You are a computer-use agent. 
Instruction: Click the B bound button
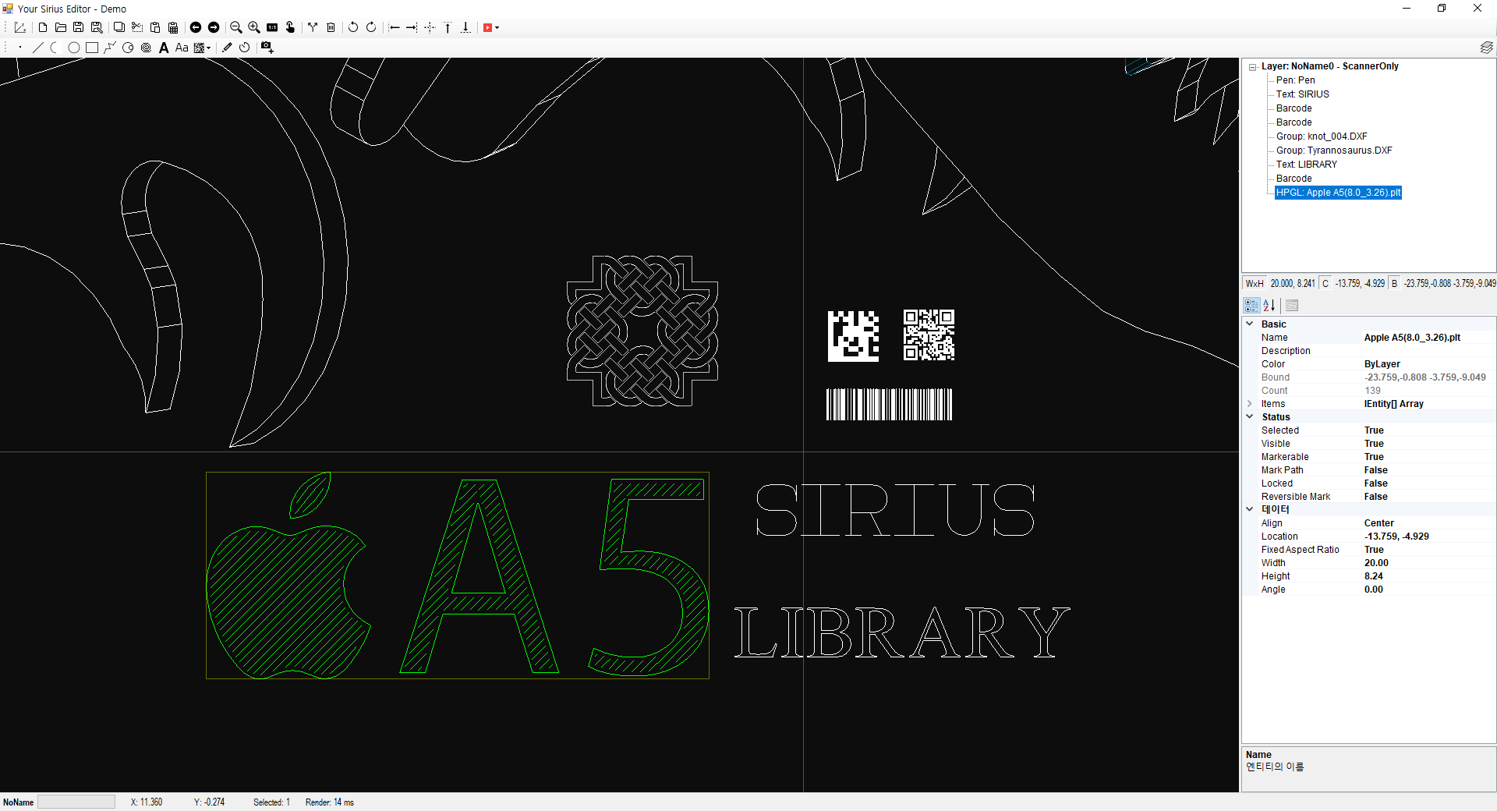point(1394,284)
